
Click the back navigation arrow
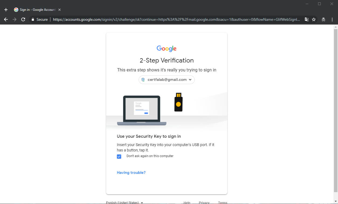tap(6, 19)
